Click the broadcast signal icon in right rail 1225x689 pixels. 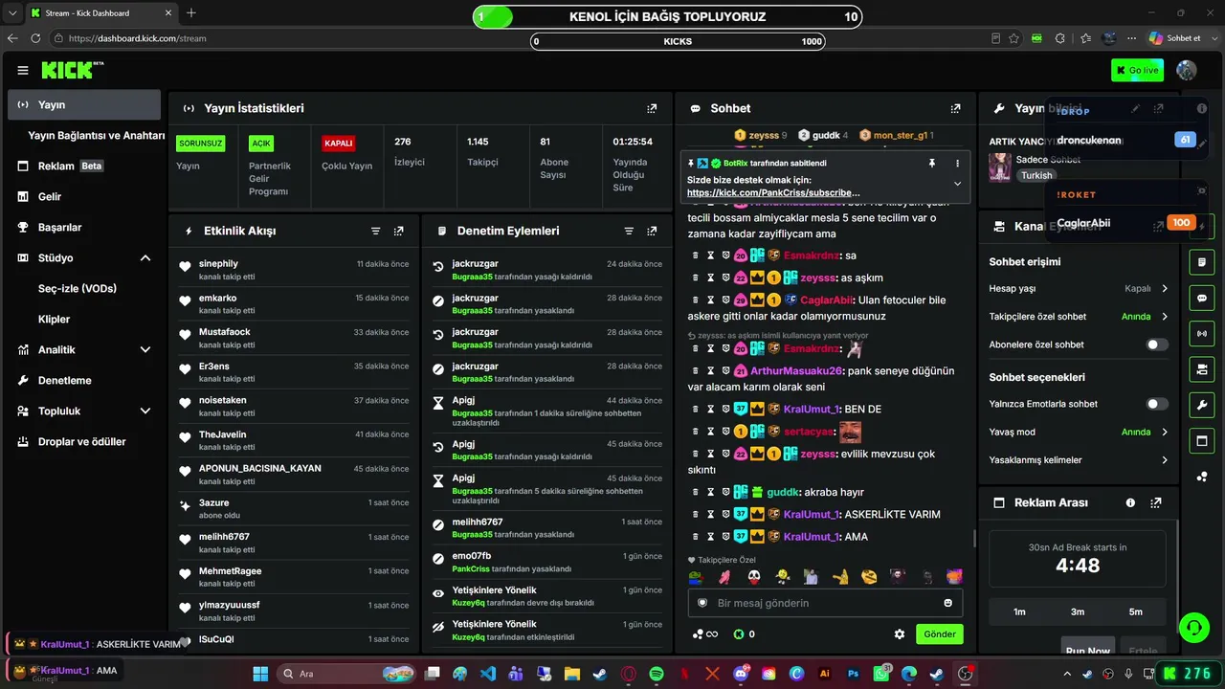tap(1202, 333)
